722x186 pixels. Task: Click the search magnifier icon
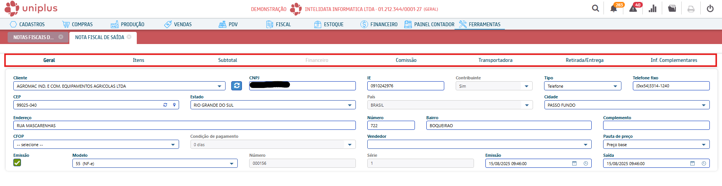595,8
